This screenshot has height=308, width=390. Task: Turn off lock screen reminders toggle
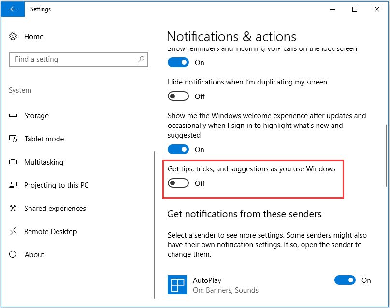coord(178,63)
